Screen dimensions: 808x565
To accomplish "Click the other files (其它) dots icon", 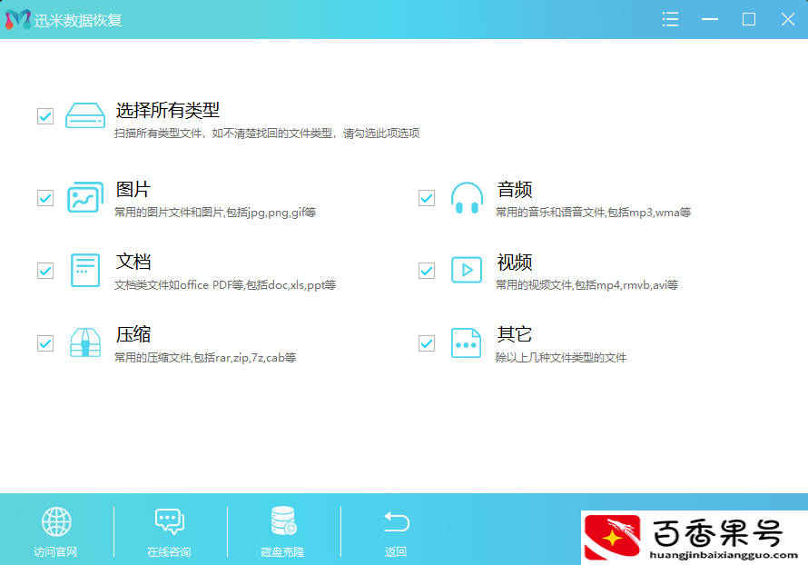I will click(x=466, y=342).
